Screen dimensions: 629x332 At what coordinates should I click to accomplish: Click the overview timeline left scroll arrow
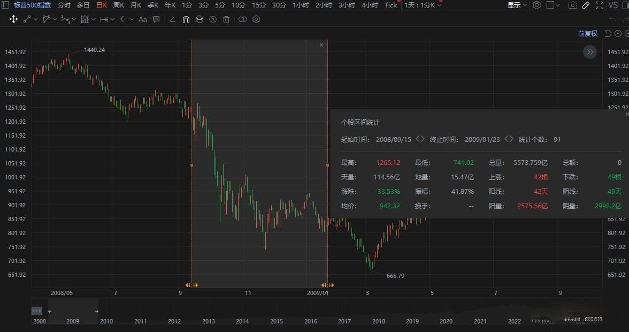pyautogui.click(x=50, y=311)
